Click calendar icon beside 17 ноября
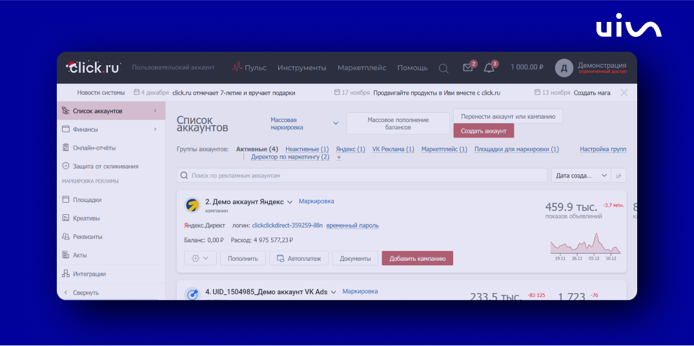694x346 pixels. [x=337, y=92]
